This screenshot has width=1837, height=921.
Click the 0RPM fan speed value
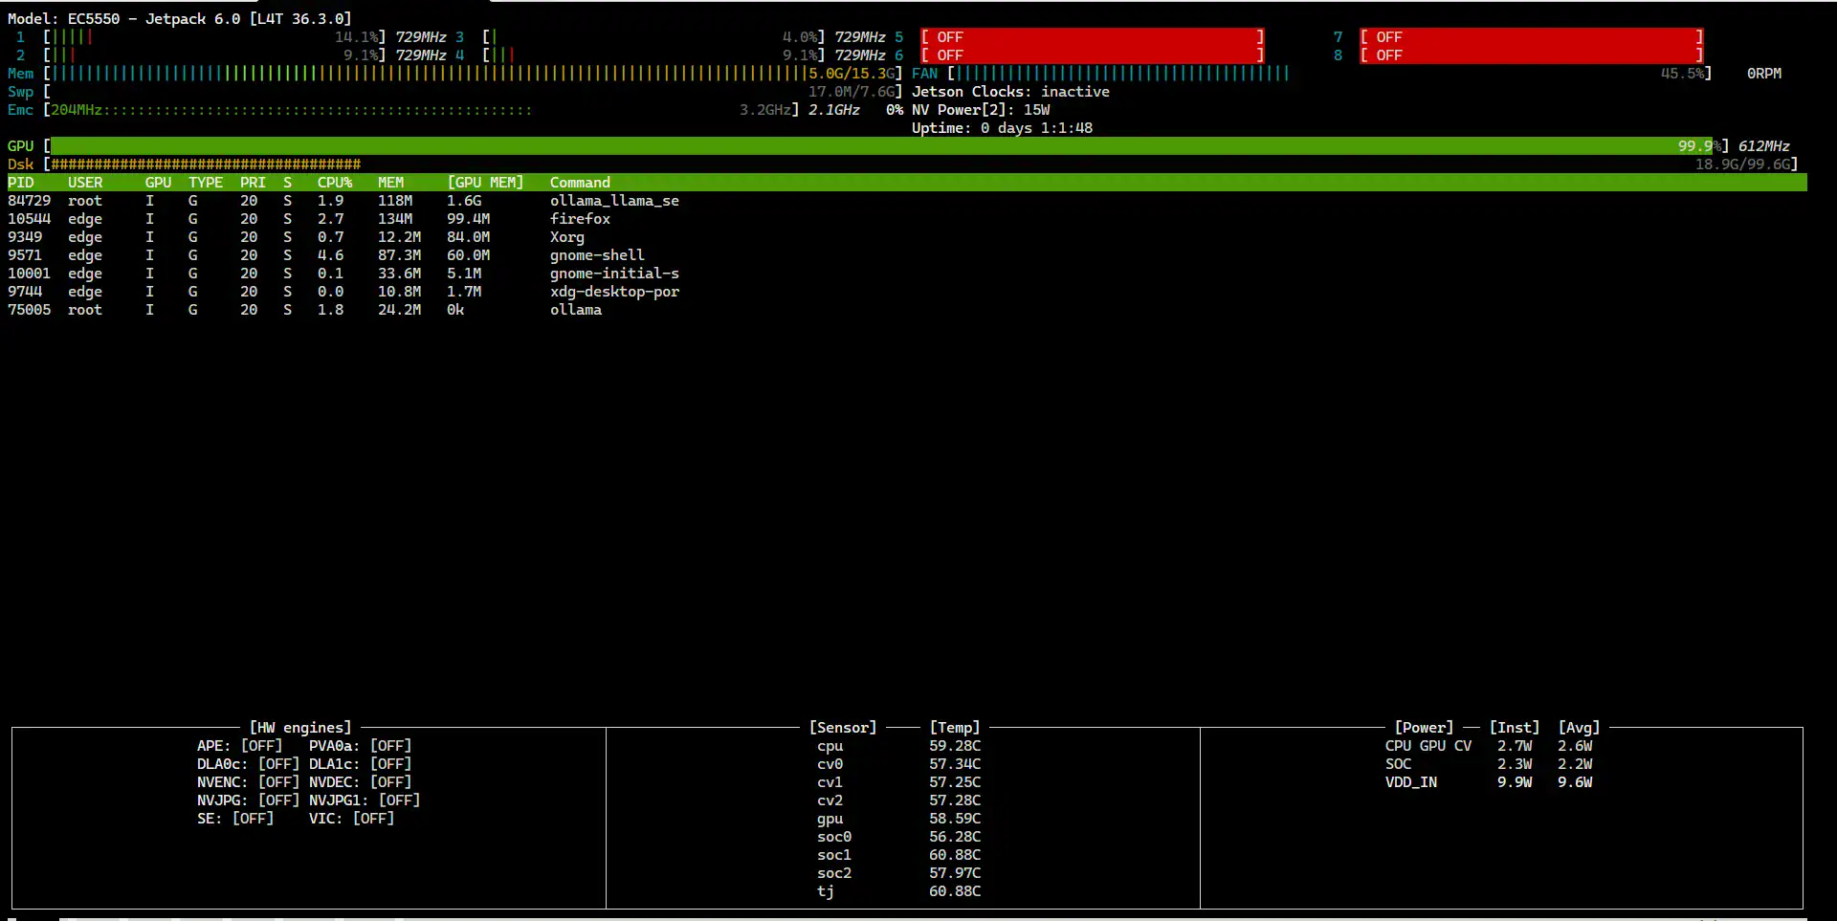tap(1764, 74)
